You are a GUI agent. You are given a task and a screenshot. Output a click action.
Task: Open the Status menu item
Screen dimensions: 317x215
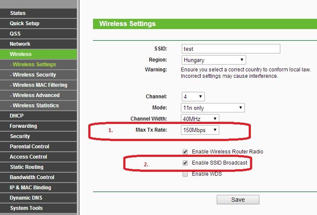pos(38,13)
